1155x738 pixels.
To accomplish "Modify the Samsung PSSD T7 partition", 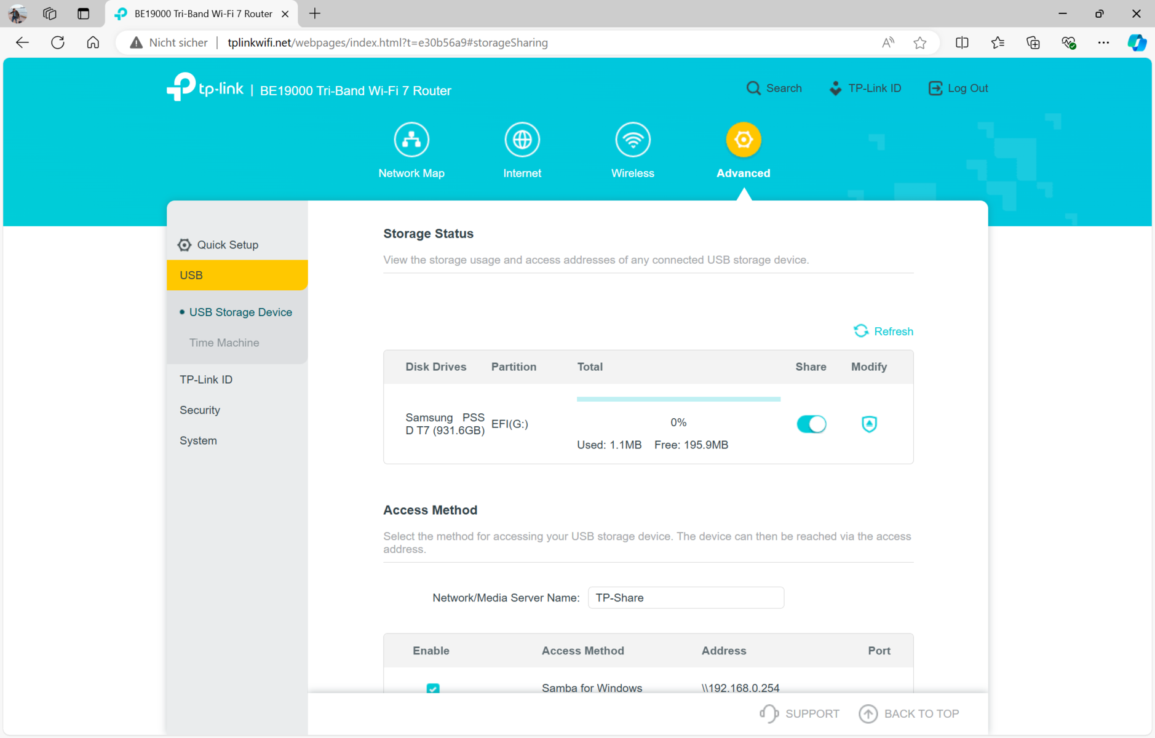I will click(x=868, y=424).
